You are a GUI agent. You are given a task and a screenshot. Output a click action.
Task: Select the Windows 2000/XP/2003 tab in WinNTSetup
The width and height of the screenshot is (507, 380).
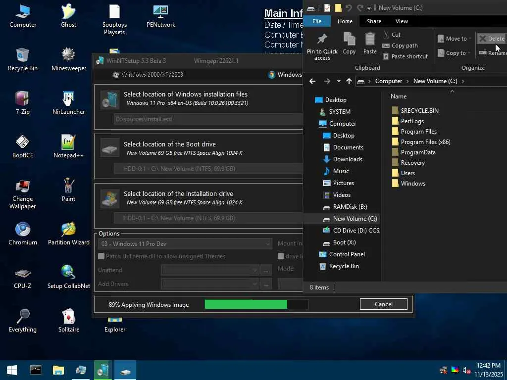pyautogui.click(x=148, y=75)
